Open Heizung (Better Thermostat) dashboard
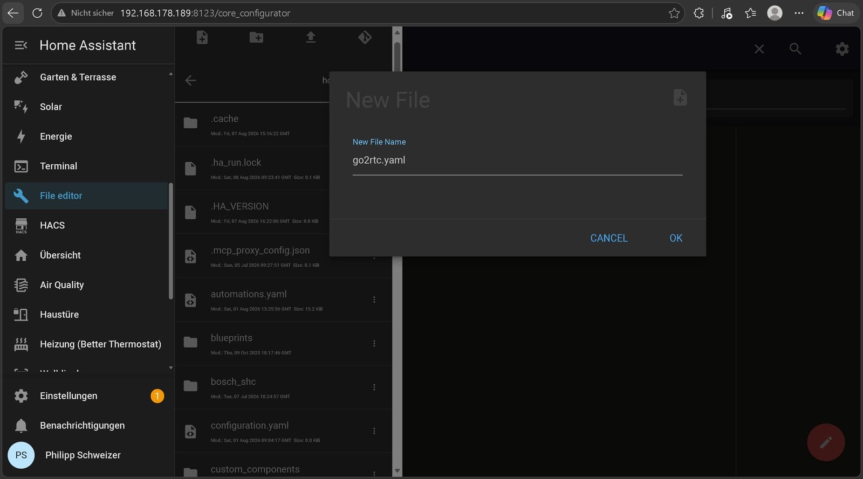The height and width of the screenshot is (479, 863). coord(86,344)
